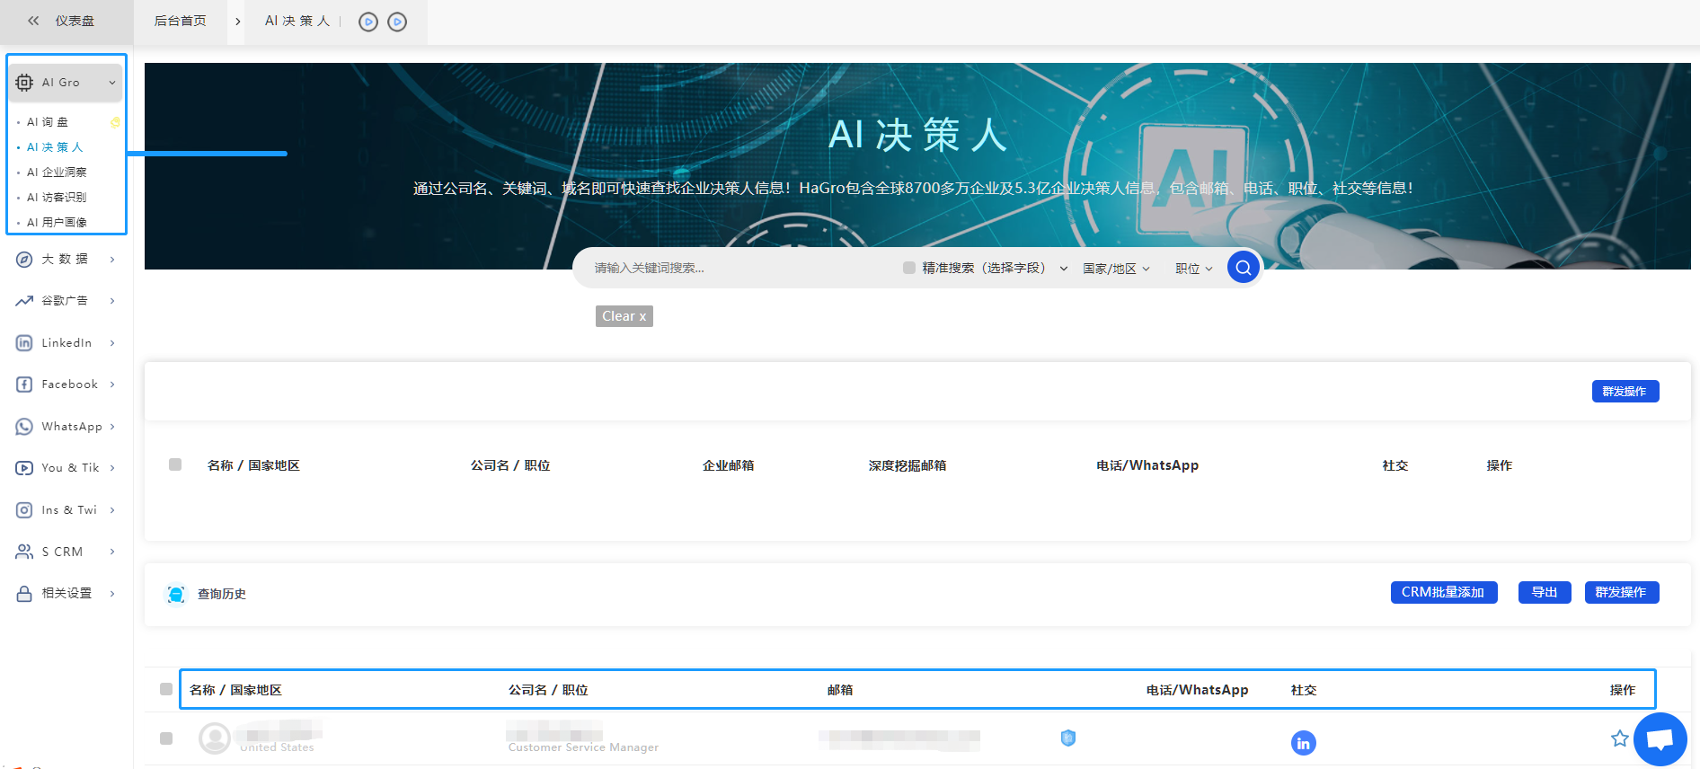
Task: Open the job position dropdown
Action: point(1193,269)
